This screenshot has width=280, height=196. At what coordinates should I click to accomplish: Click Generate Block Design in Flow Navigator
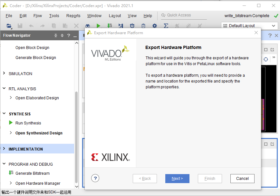[x=36, y=57]
